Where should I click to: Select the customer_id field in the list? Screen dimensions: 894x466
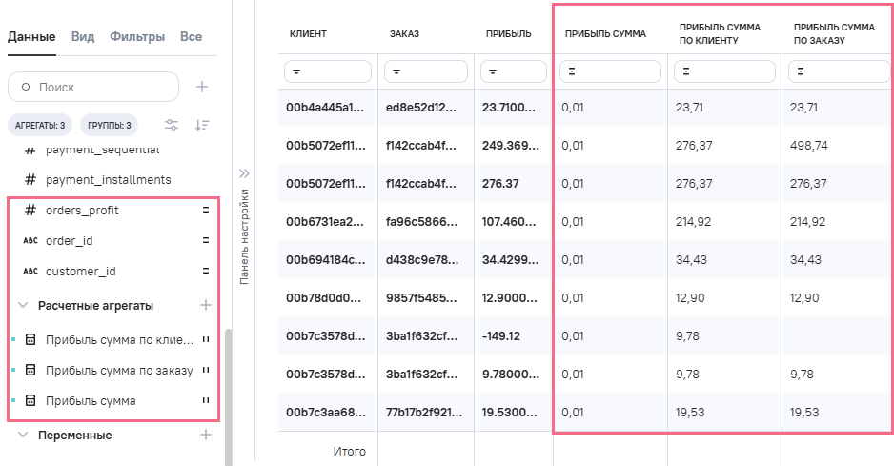click(x=81, y=272)
